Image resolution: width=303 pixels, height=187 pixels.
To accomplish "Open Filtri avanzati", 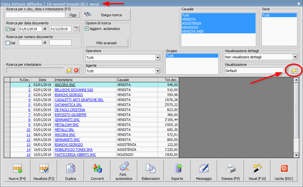I will click(x=107, y=43).
